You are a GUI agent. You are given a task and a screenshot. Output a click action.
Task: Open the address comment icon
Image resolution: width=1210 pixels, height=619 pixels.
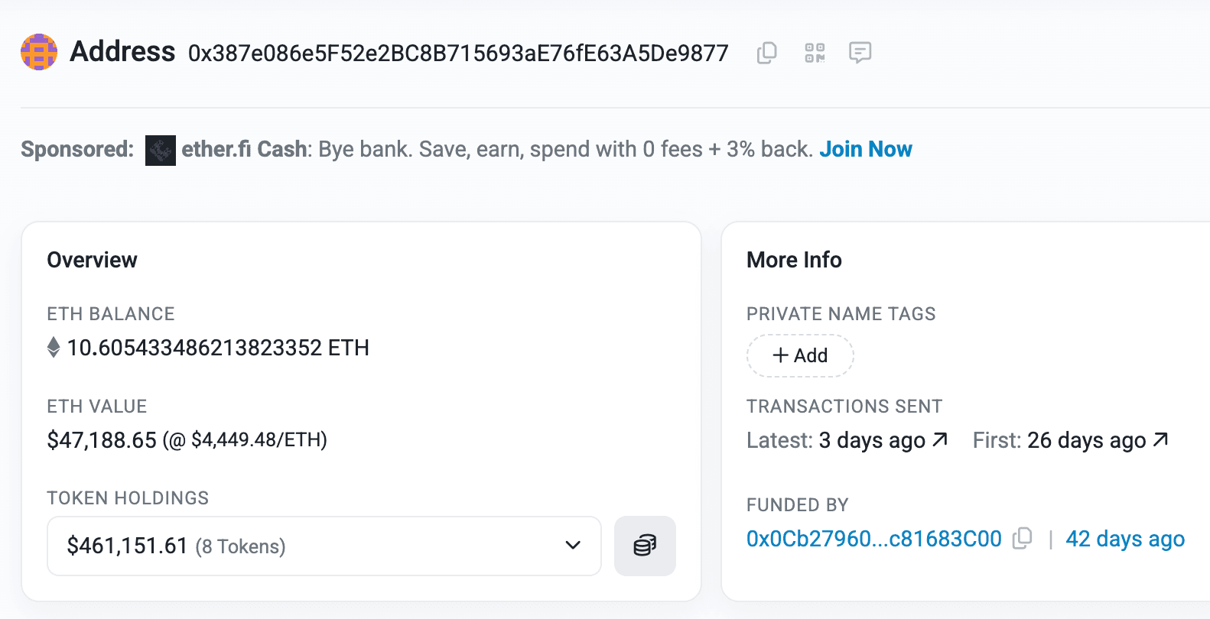tap(860, 53)
